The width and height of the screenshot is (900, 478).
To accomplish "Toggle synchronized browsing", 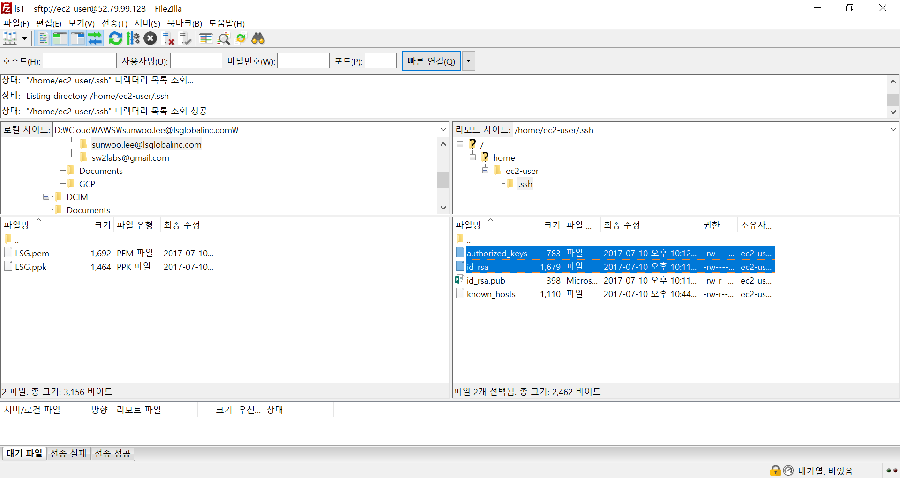I will coord(241,38).
